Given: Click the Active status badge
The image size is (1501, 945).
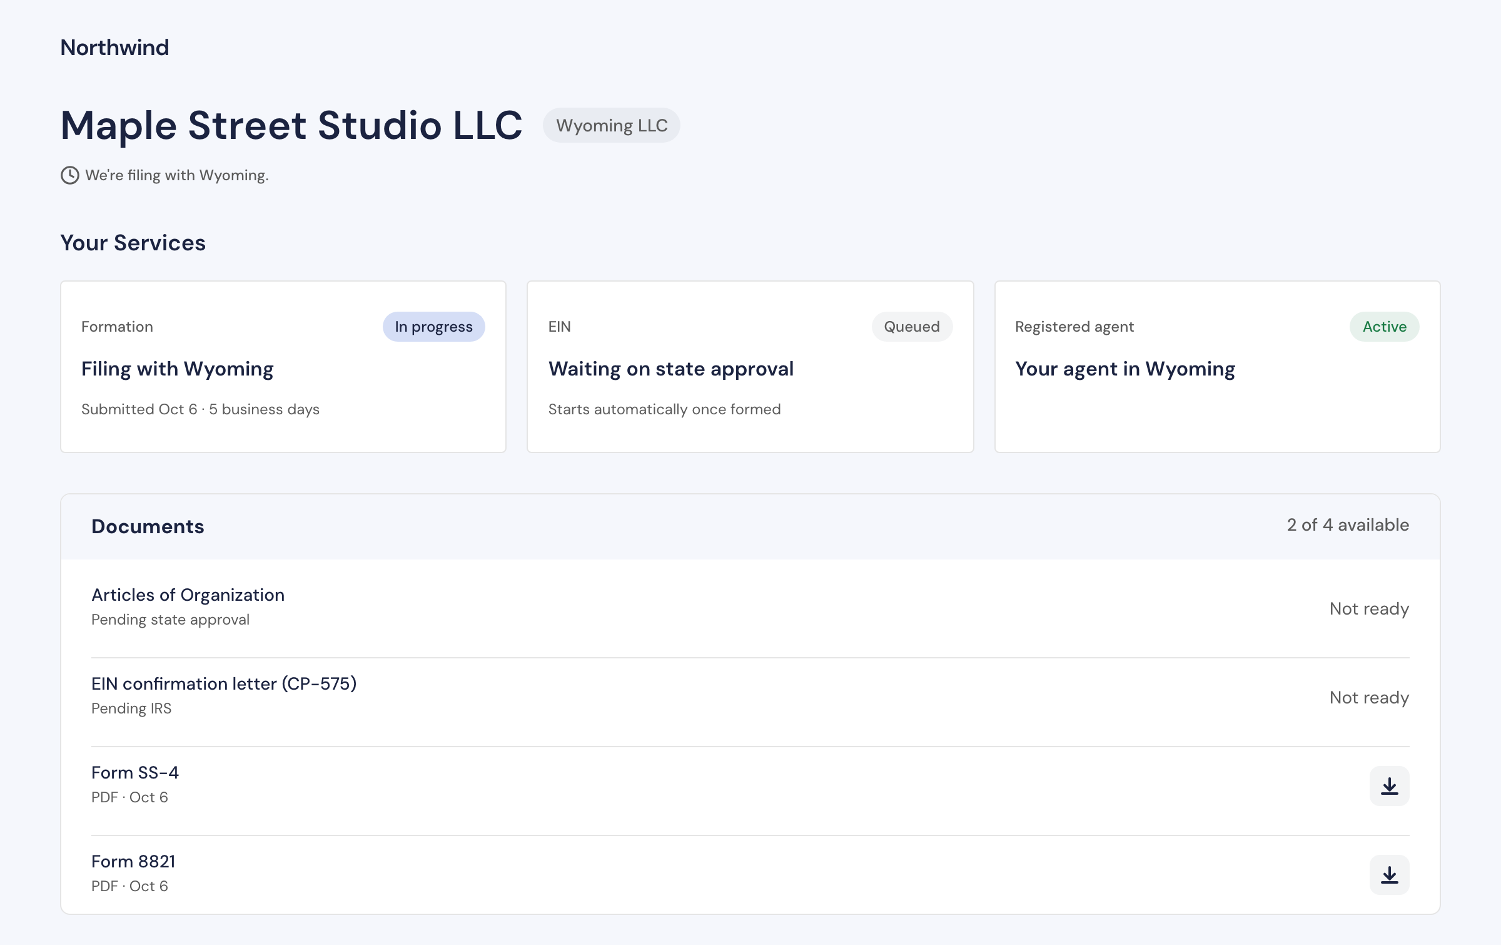Looking at the screenshot, I should (1384, 327).
